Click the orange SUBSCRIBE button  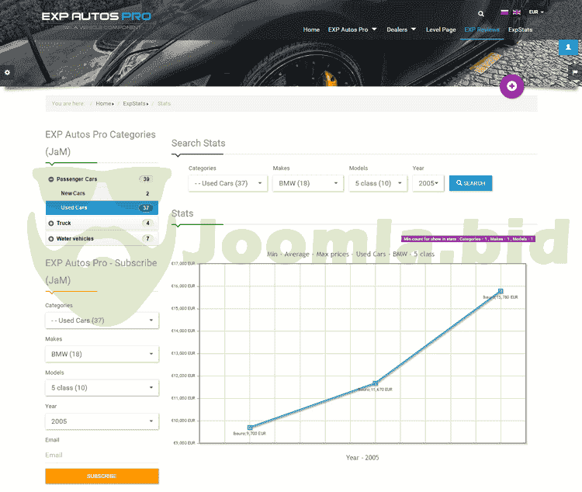tap(102, 476)
